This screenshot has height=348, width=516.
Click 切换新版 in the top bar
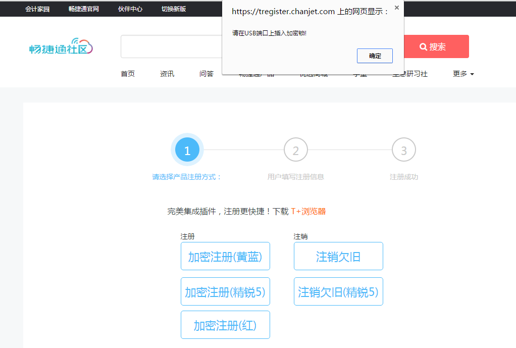pyautogui.click(x=173, y=9)
